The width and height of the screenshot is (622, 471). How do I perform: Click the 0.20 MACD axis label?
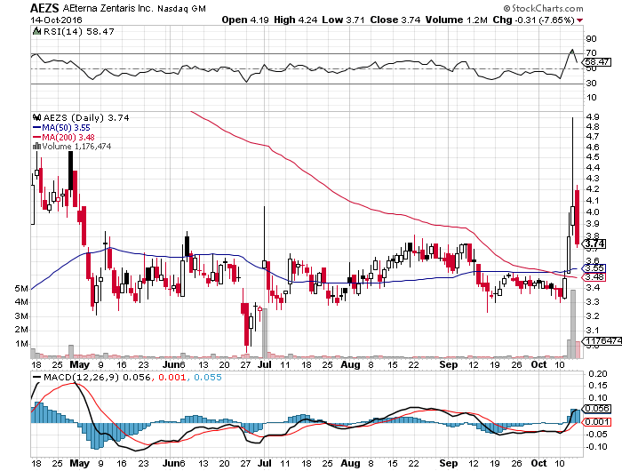pos(598,374)
